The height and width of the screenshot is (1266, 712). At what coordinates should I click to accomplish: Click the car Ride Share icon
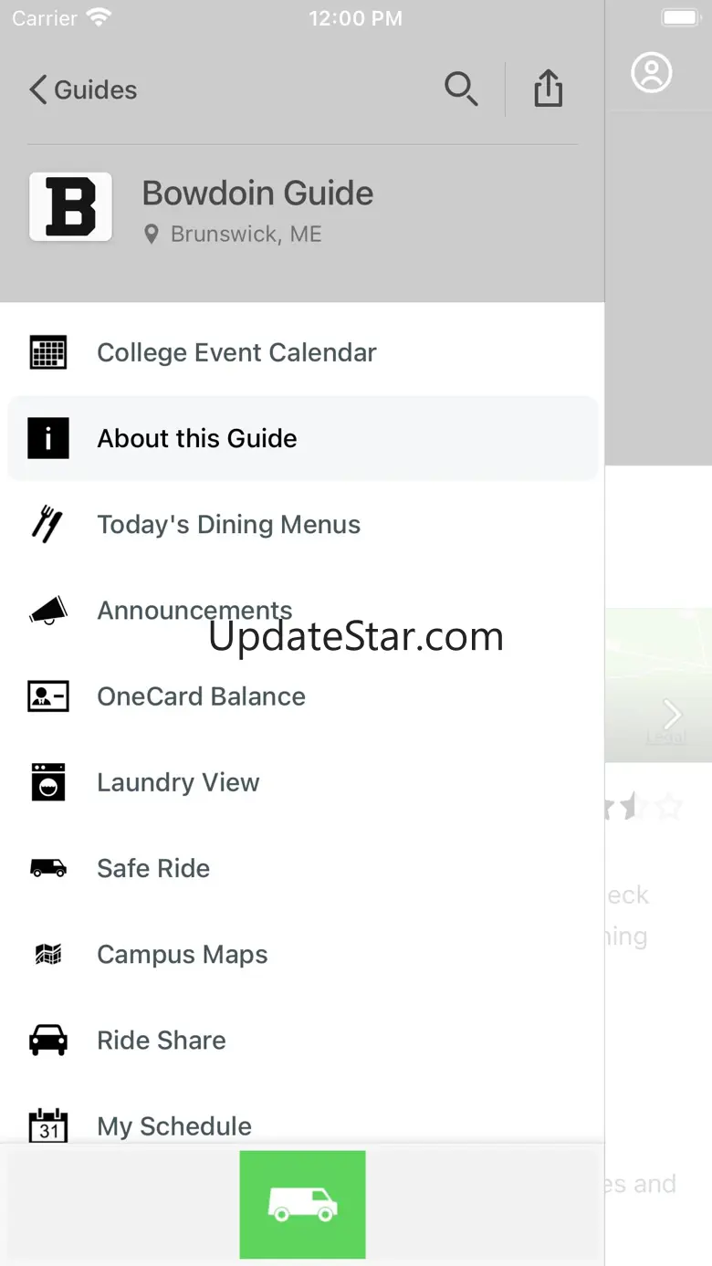point(47,1040)
